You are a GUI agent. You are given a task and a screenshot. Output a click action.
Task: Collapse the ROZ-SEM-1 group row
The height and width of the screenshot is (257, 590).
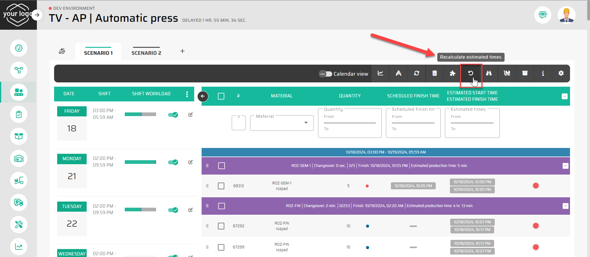click(x=565, y=166)
